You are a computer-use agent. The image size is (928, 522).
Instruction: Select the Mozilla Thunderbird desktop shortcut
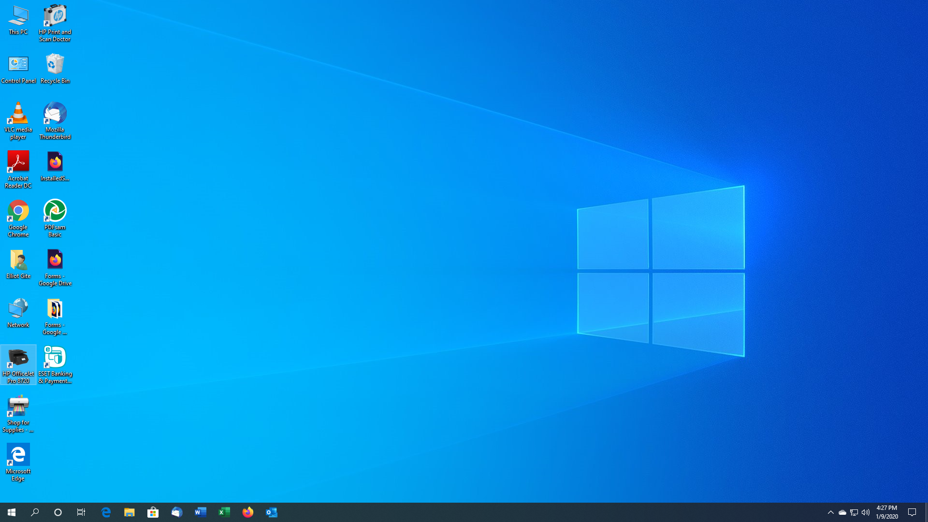point(55,114)
